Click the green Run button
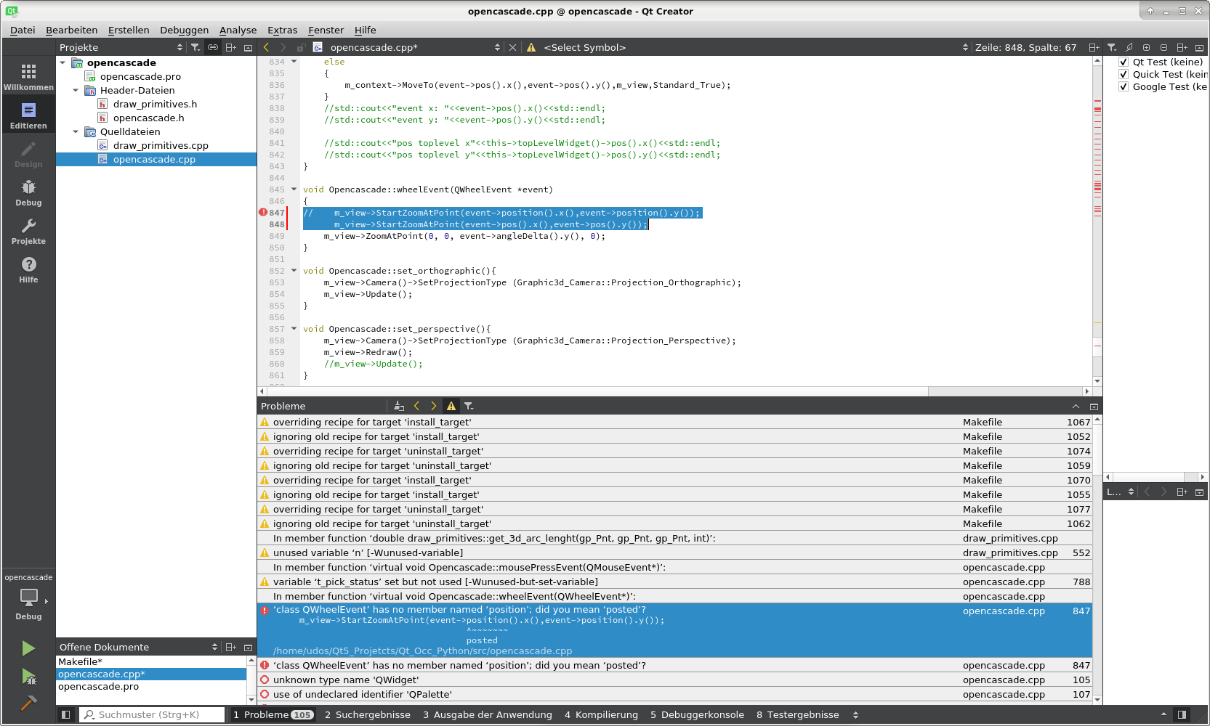Image resolution: width=1210 pixels, height=726 pixels. tap(28, 648)
